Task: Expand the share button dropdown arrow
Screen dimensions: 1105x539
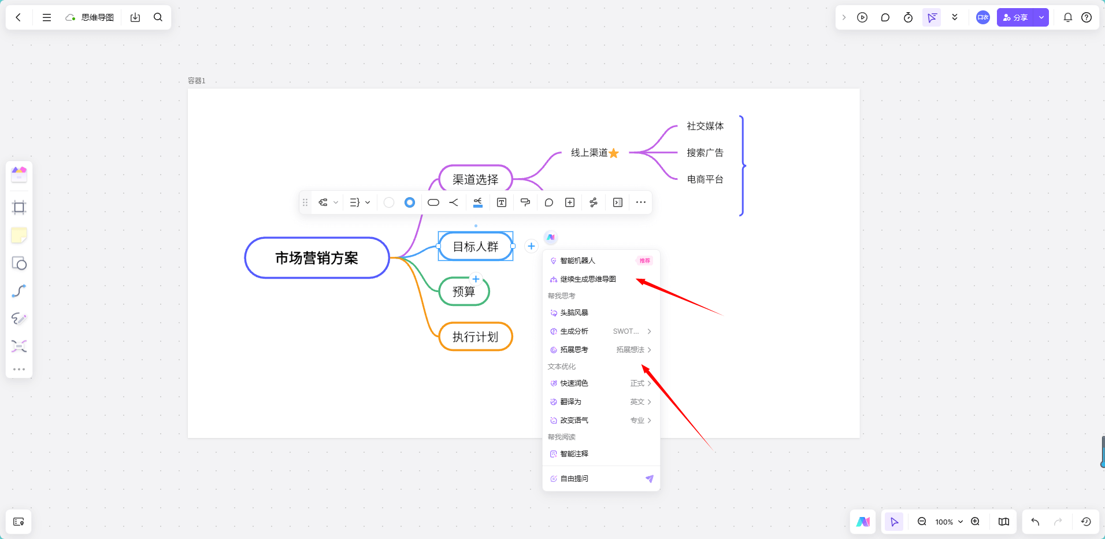Action: tap(1041, 17)
